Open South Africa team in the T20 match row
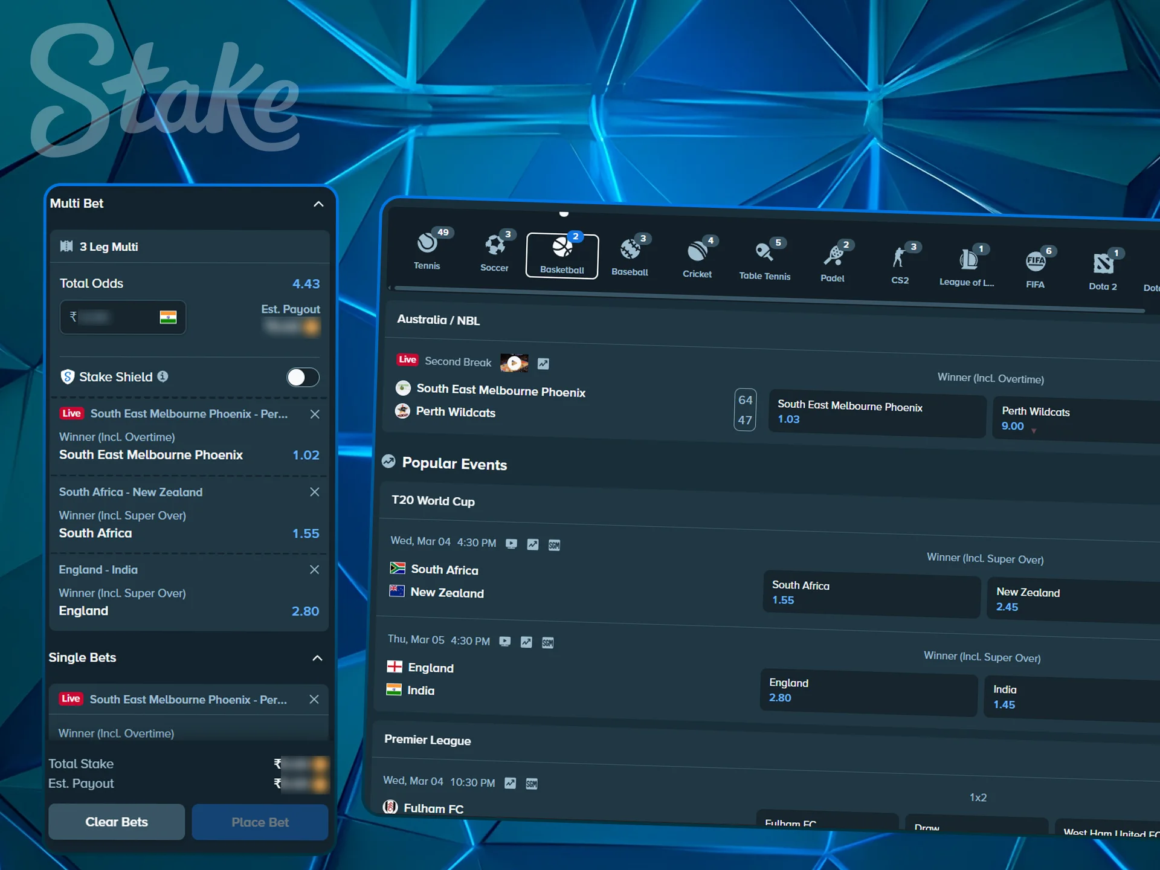The image size is (1160, 870). click(x=445, y=570)
